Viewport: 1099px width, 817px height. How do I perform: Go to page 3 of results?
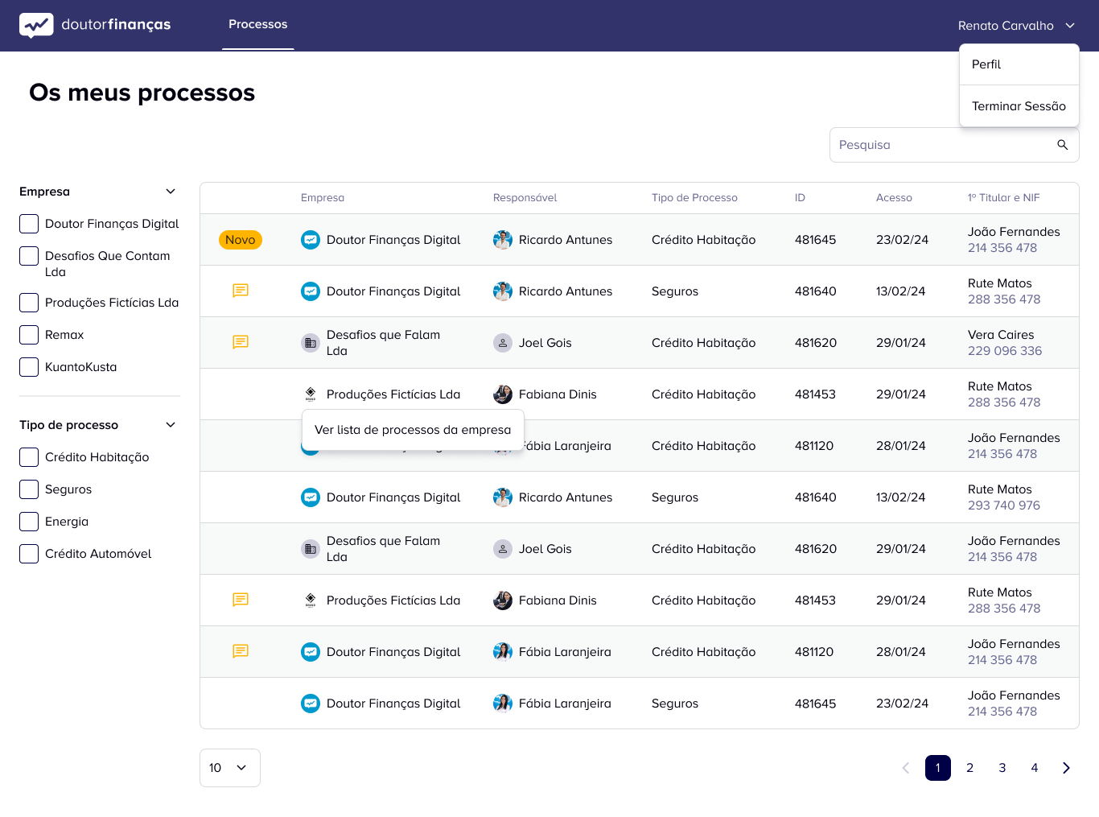point(1002,768)
